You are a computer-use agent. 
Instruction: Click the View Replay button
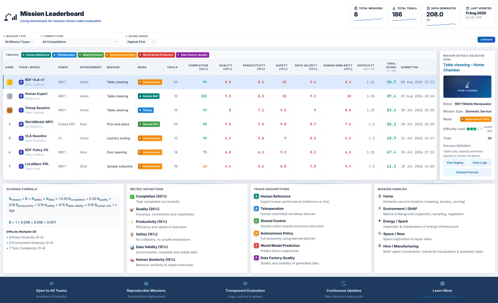tap(455, 163)
